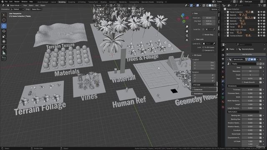Open the Tool properties tab icon

[223, 50]
